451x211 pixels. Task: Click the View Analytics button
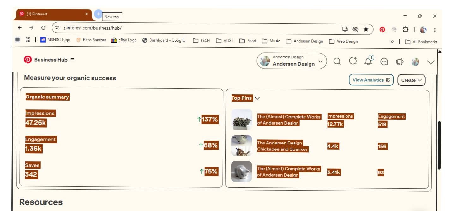[x=371, y=80]
